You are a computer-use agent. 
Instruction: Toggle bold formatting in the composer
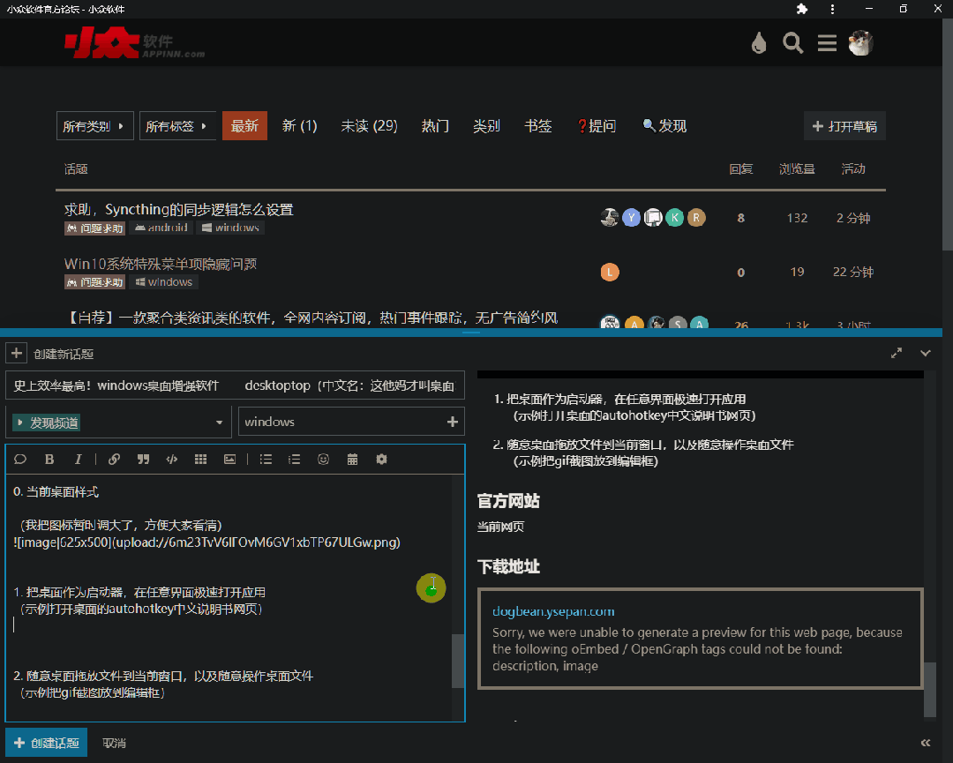pos(49,459)
